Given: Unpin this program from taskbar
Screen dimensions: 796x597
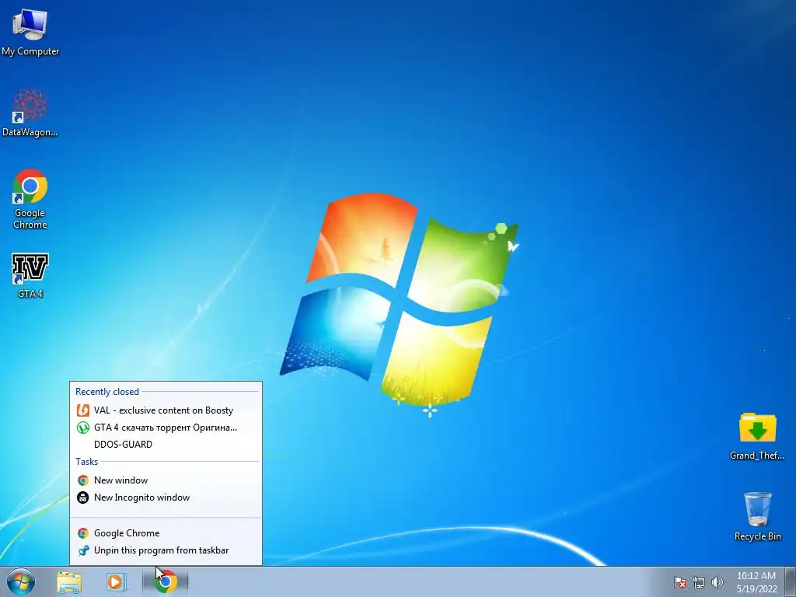Looking at the screenshot, I should 166,550.
